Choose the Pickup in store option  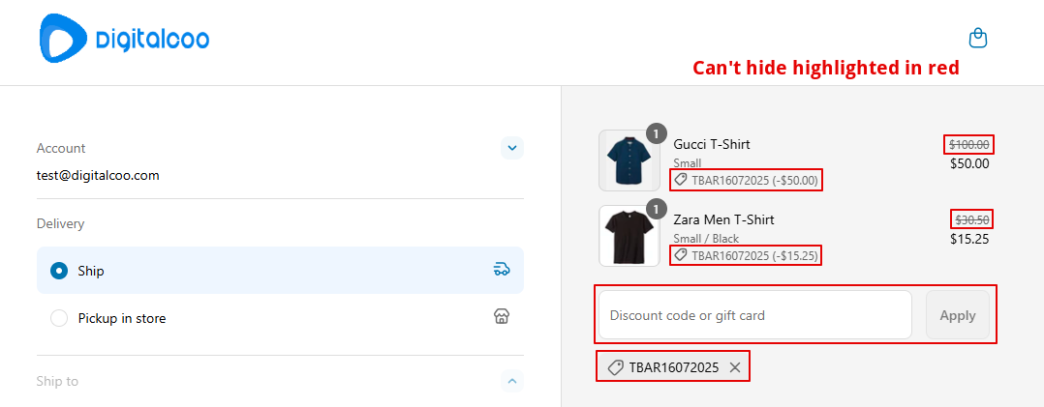pyautogui.click(x=59, y=318)
